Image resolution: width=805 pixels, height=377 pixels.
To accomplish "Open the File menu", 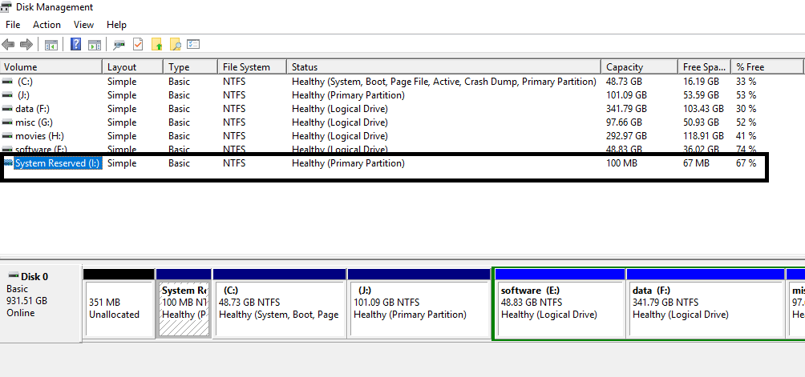I will pyautogui.click(x=13, y=25).
